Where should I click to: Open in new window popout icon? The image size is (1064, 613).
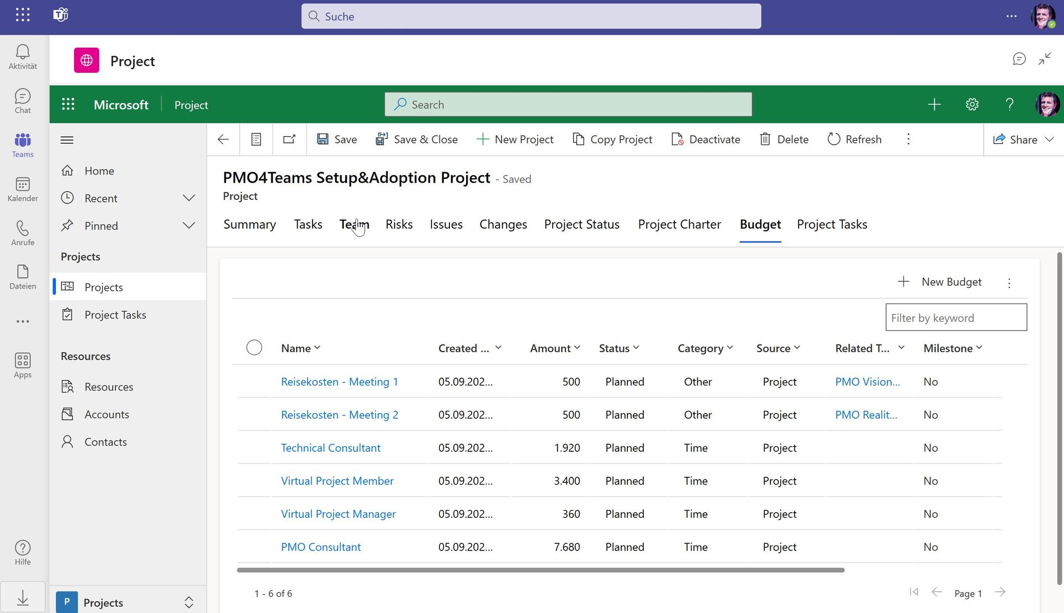[289, 139]
